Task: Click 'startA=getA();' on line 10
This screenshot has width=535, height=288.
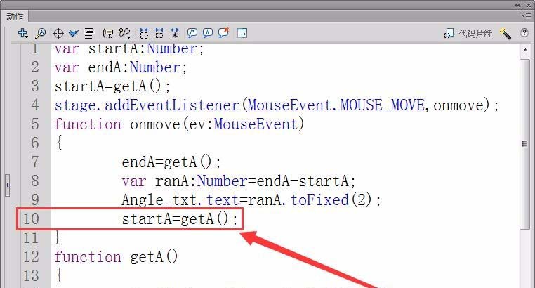Action: click(x=180, y=219)
